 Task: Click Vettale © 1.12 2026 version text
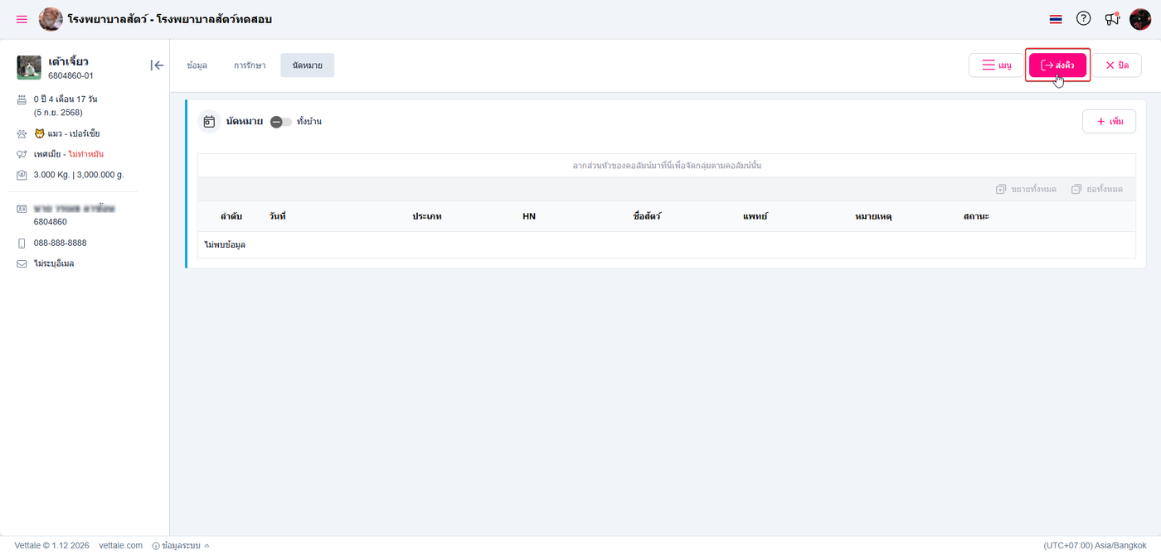(51, 546)
